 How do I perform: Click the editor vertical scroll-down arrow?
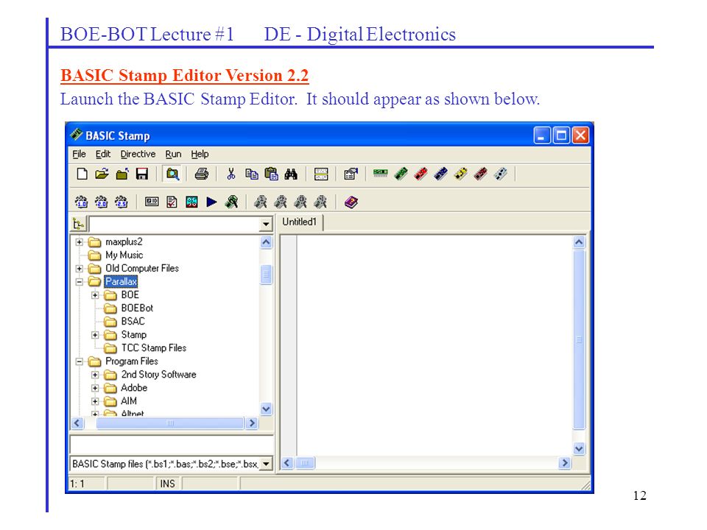click(579, 448)
